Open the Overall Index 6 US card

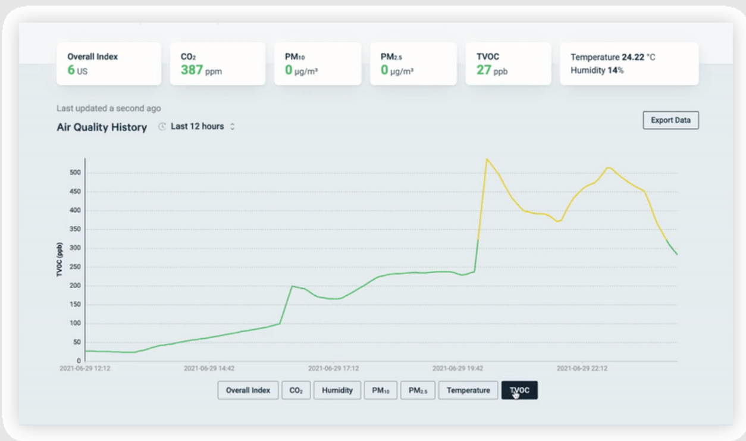(x=109, y=64)
